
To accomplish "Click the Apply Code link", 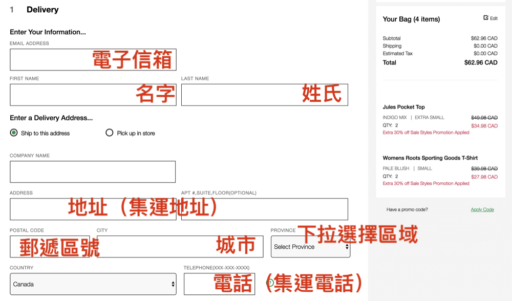I will click(482, 210).
